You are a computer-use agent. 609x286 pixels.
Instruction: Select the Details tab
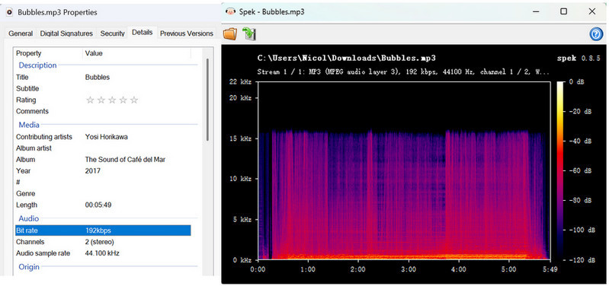point(143,33)
